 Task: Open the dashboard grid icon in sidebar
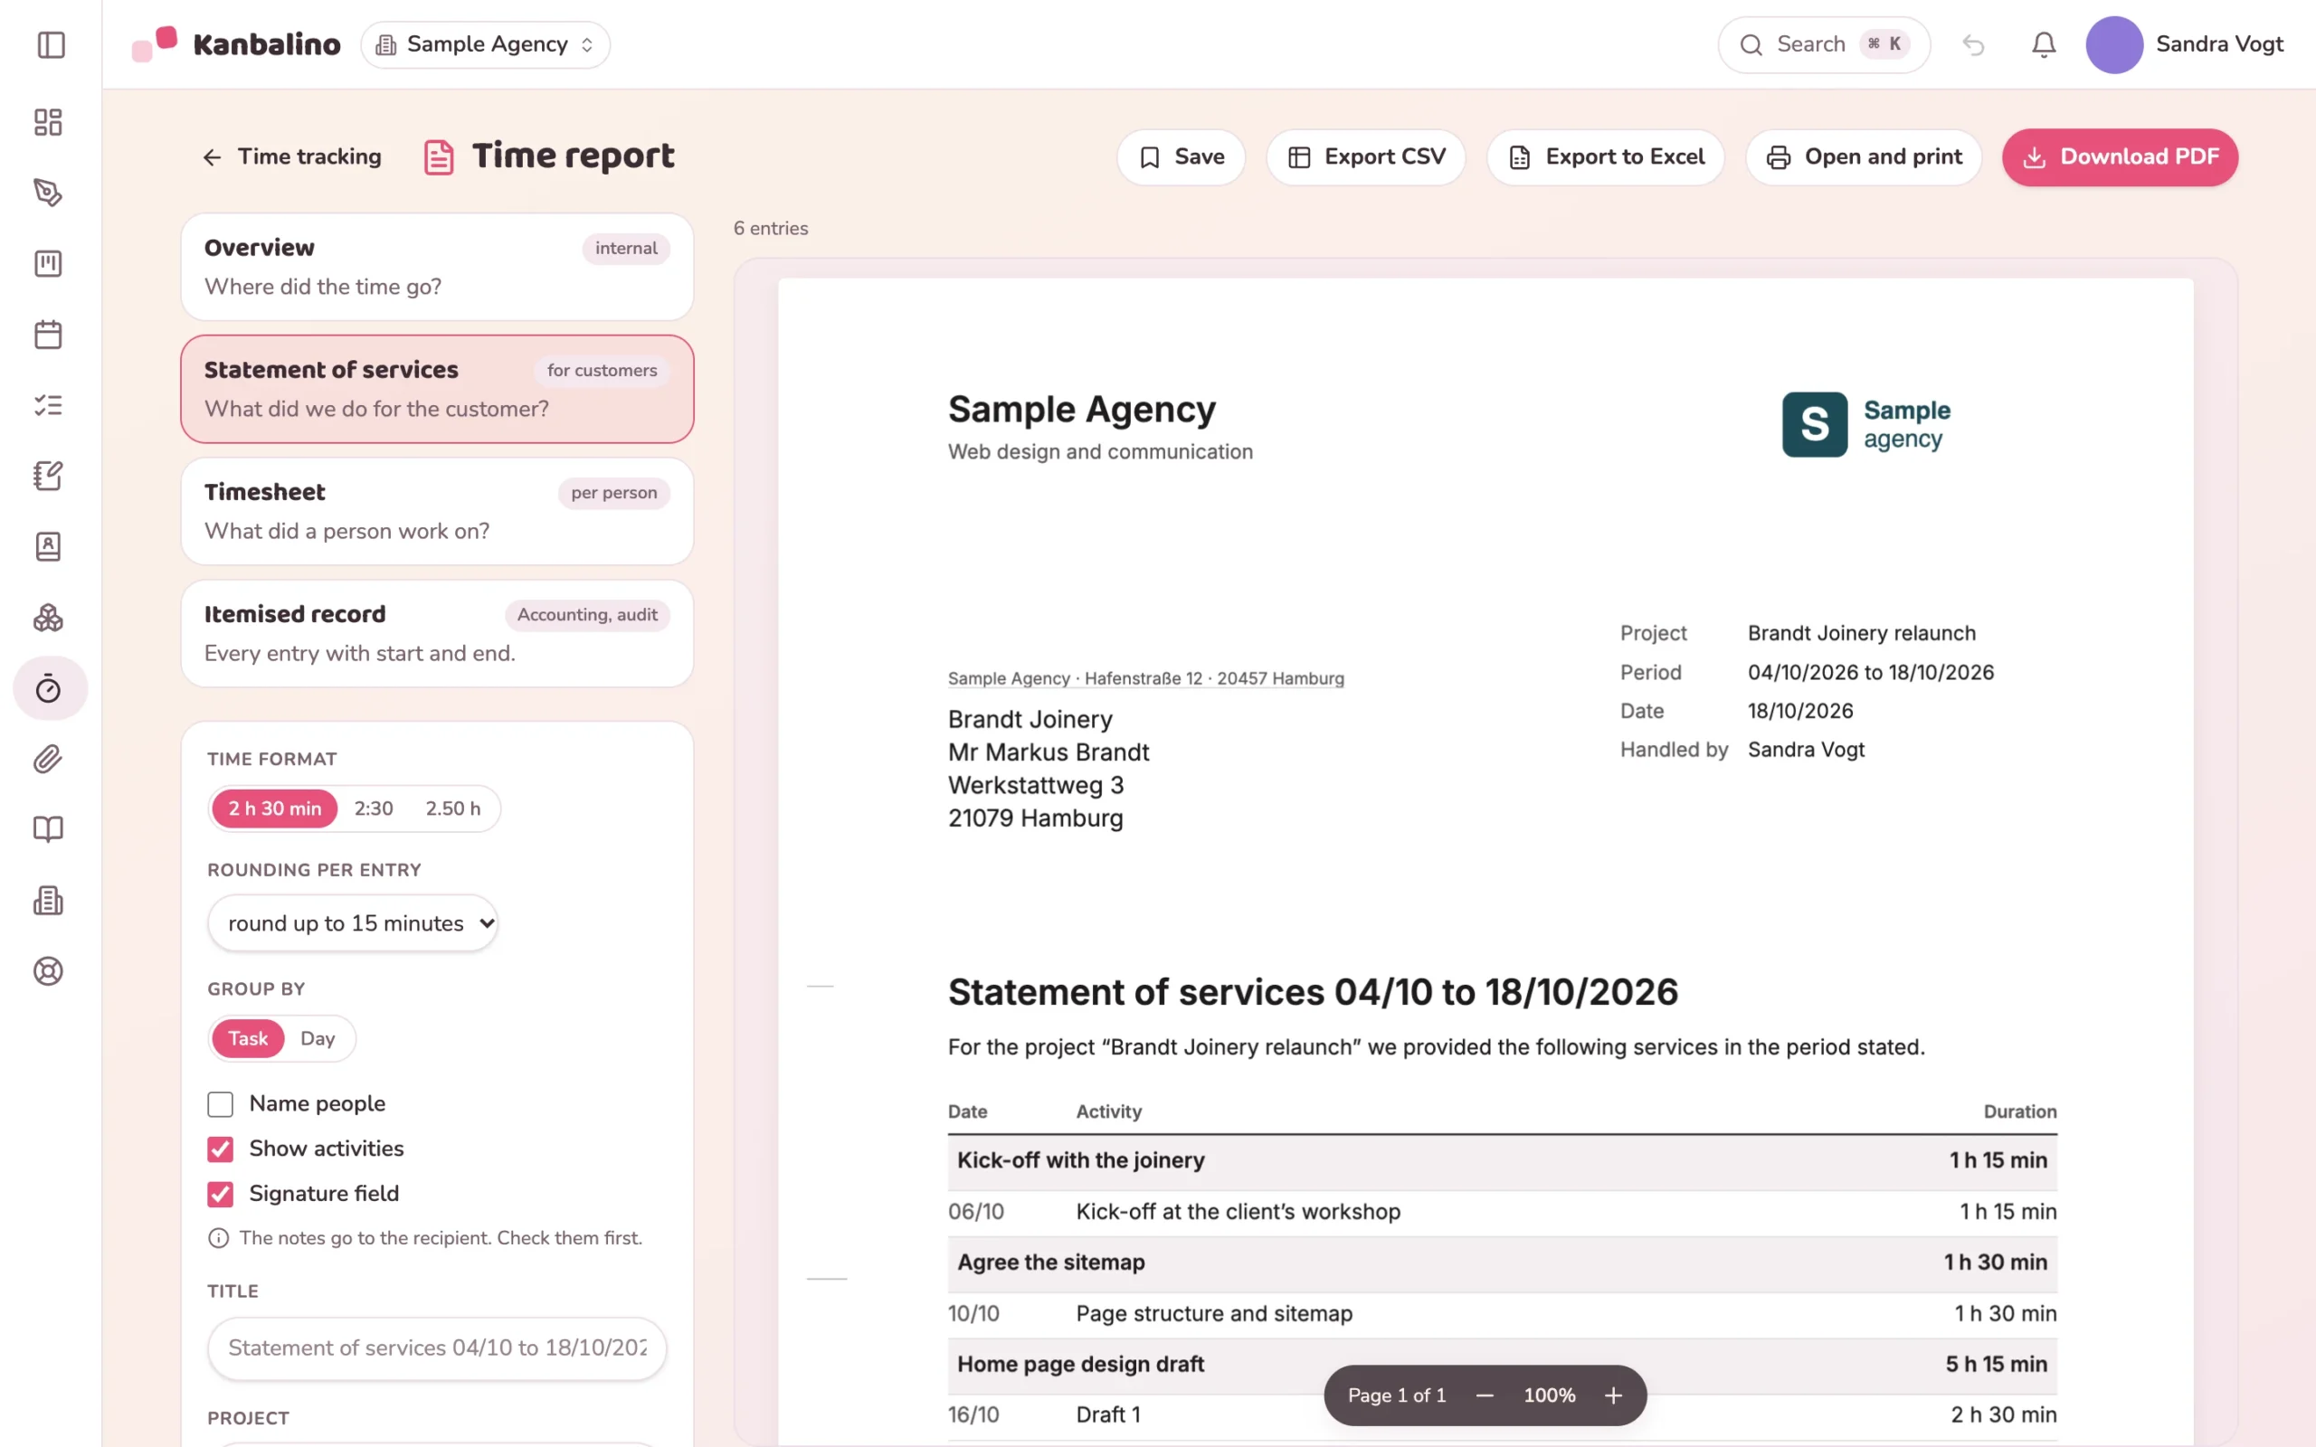click(x=48, y=121)
